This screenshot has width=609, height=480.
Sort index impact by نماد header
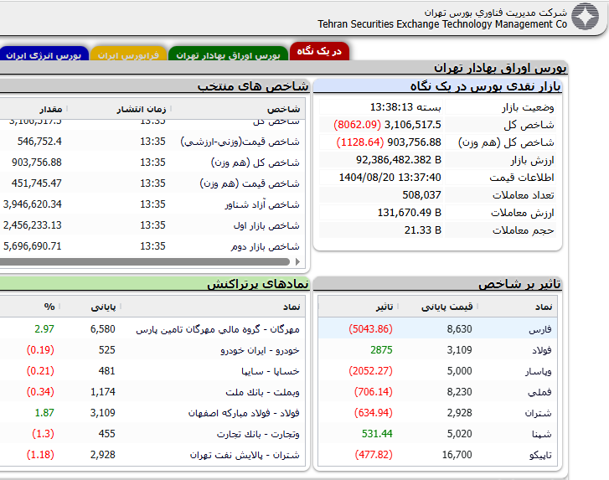click(x=544, y=307)
